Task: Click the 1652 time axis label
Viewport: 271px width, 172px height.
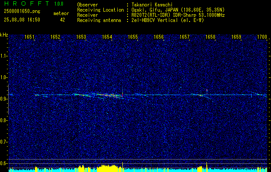Action: click(x=55, y=37)
